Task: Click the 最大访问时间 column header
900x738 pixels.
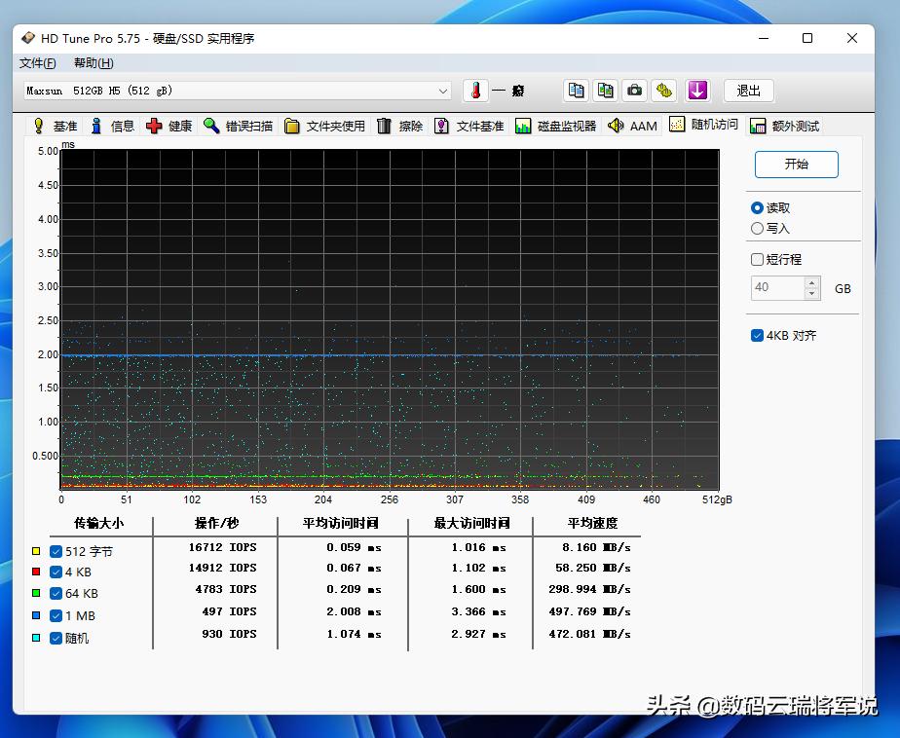Action: click(x=471, y=524)
